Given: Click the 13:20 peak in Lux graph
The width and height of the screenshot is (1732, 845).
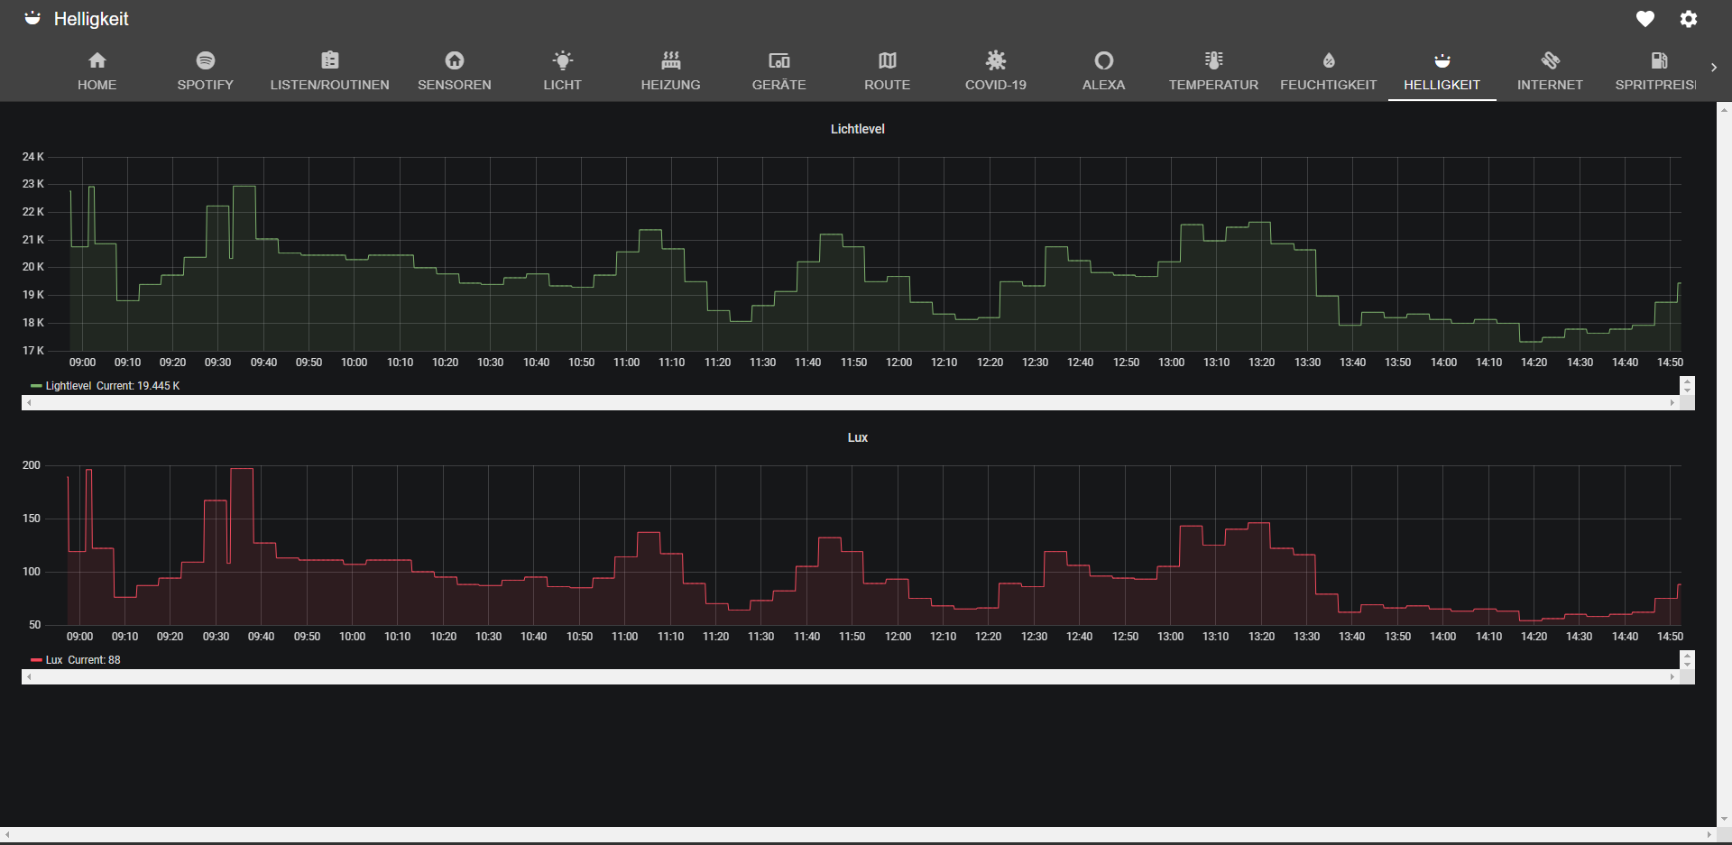Looking at the screenshot, I should pyautogui.click(x=1258, y=523).
